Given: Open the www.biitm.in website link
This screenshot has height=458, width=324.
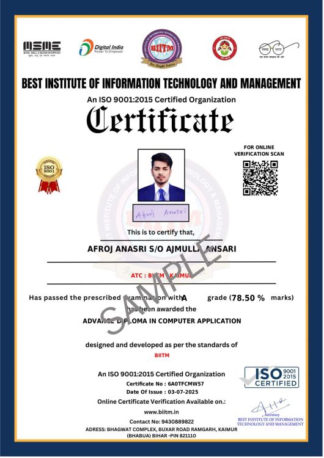Looking at the screenshot, I should pos(161,412).
